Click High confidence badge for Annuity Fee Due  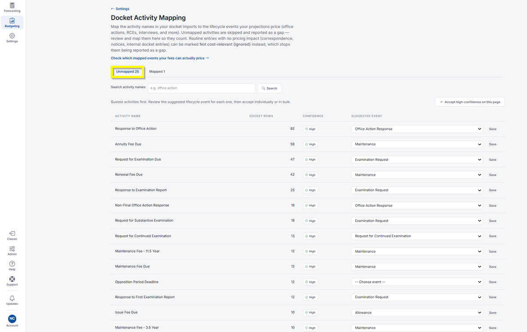pyautogui.click(x=310, y=144)
